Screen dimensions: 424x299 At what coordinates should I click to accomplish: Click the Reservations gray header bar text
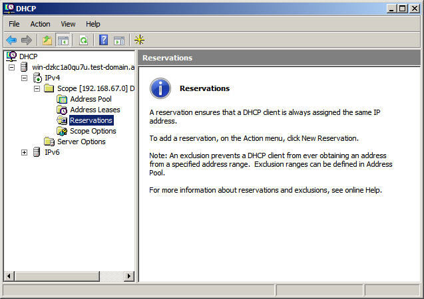coord(167,58)
